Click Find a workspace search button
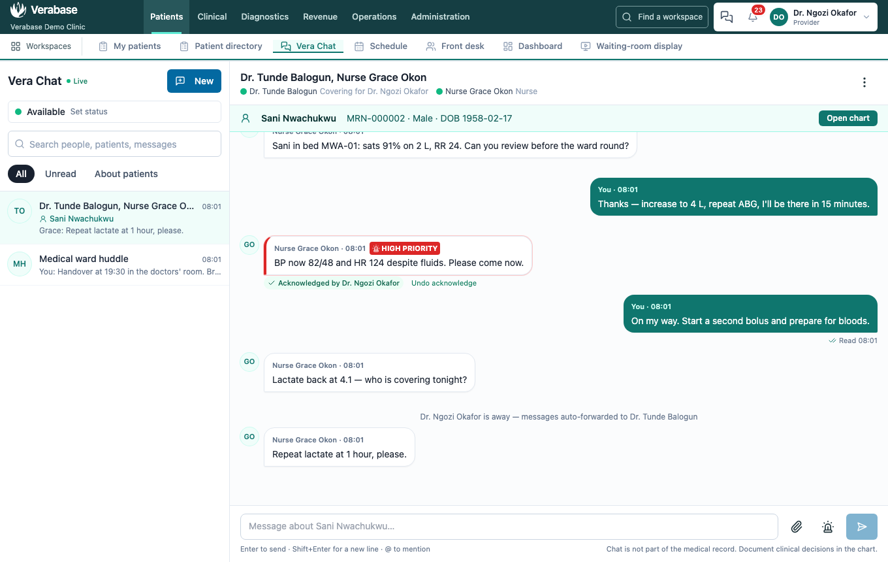 point(662,17)
